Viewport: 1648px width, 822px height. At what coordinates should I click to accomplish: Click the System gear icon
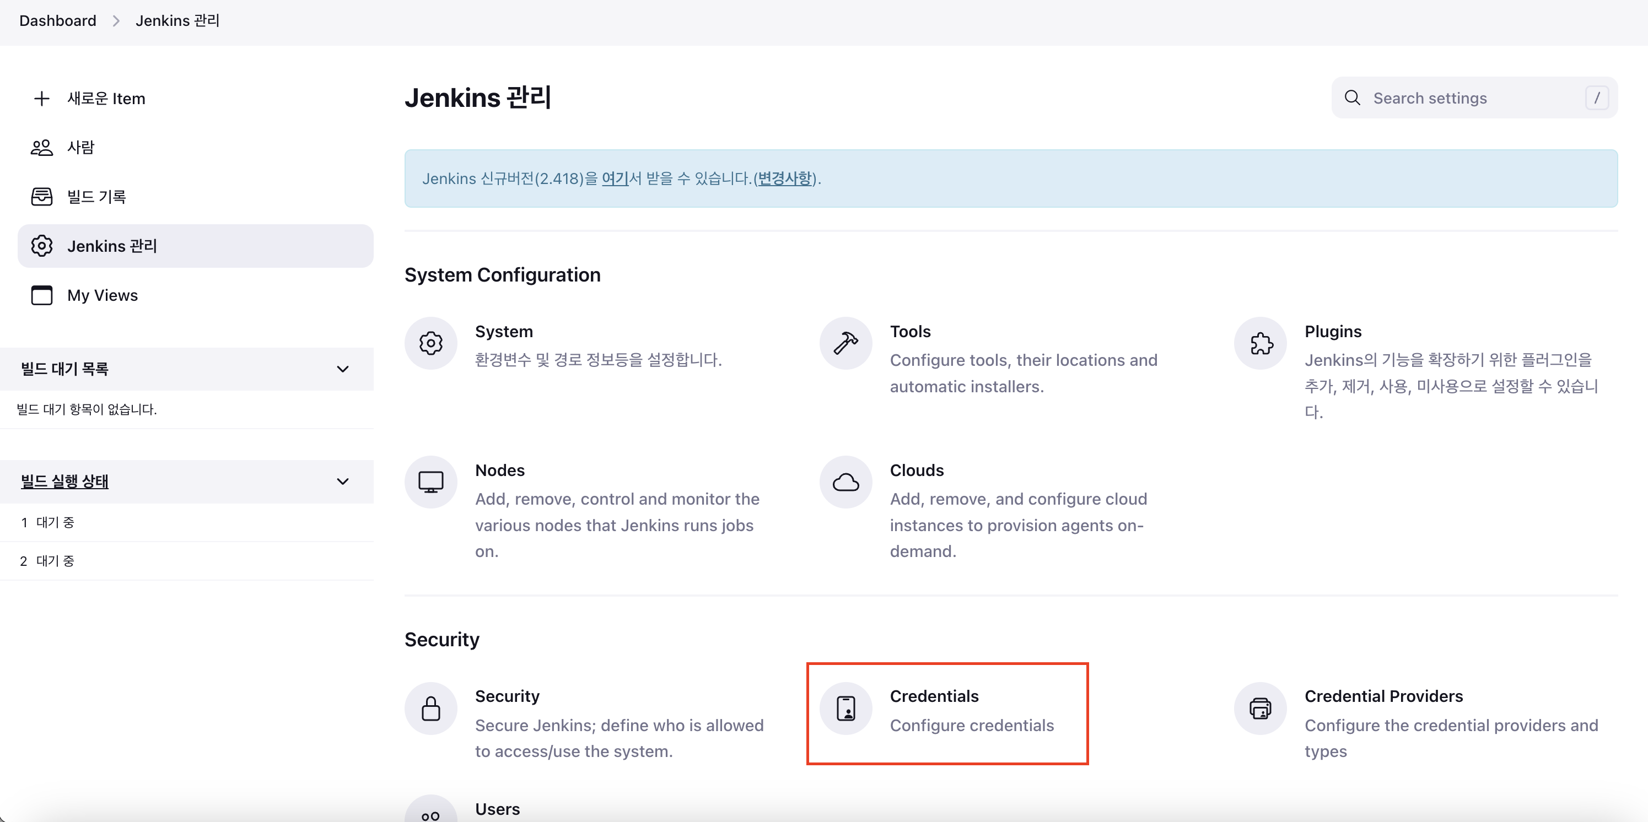[430, 344]
